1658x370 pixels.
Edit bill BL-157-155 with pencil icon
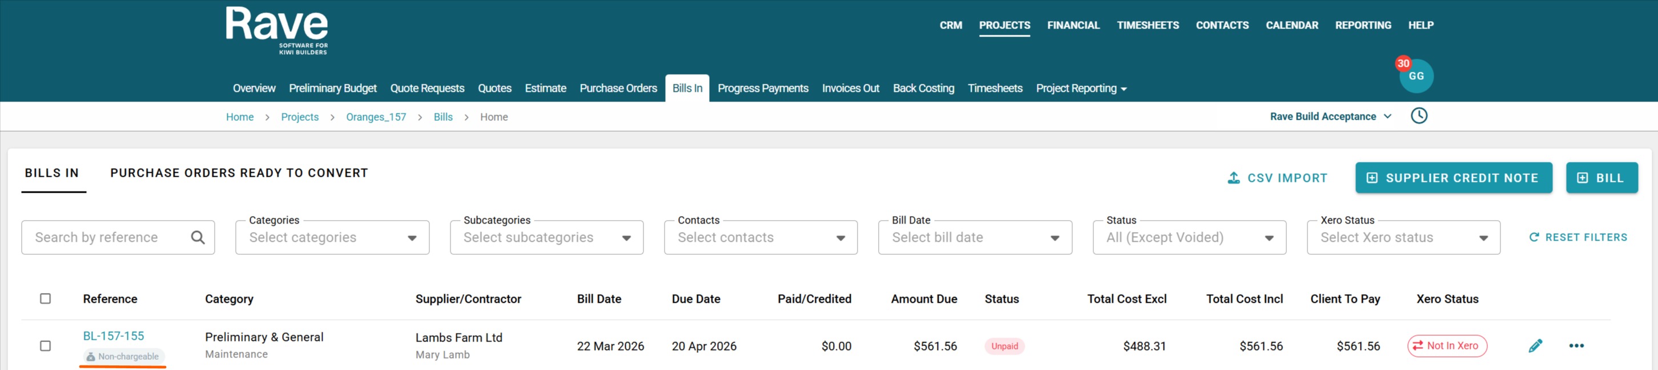pos(1535,345)
